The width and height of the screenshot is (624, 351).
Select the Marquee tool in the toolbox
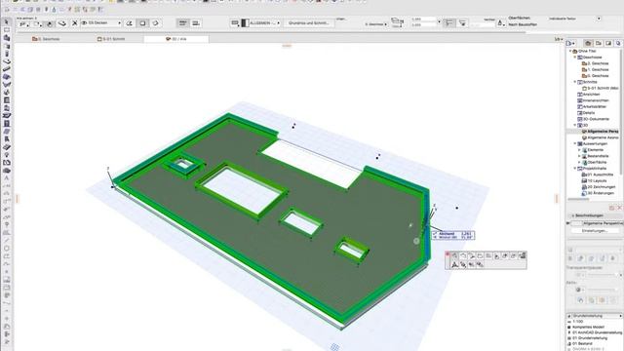7,30
